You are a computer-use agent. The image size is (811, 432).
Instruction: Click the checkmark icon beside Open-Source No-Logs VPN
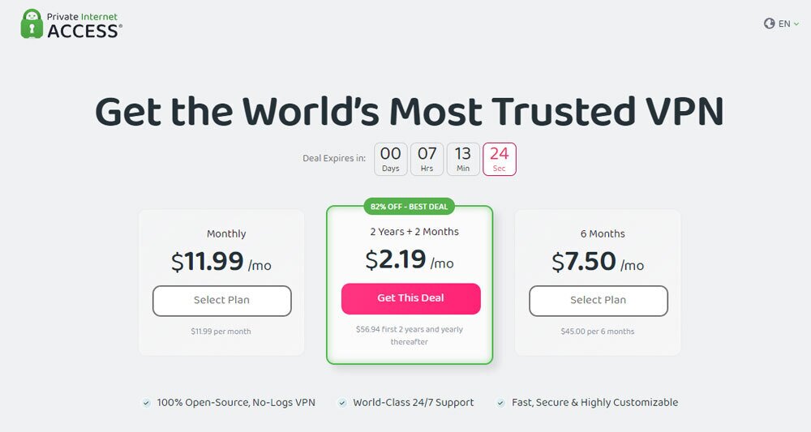(x=146, y=403)
